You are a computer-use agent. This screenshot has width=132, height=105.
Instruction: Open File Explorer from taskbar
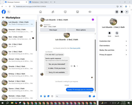click(x=12, y=103)
